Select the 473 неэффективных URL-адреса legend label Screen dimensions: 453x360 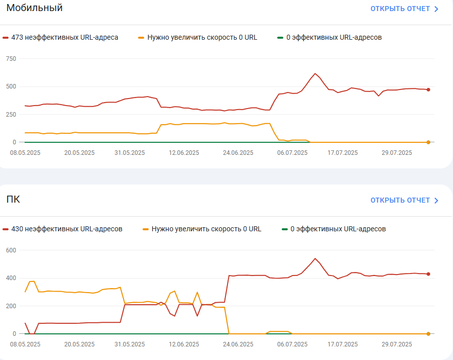65,38
